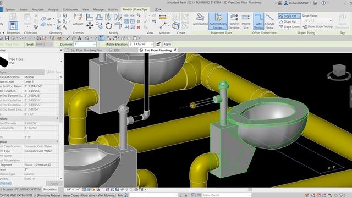Click the Join geometry tool

[x=47, y=24]
